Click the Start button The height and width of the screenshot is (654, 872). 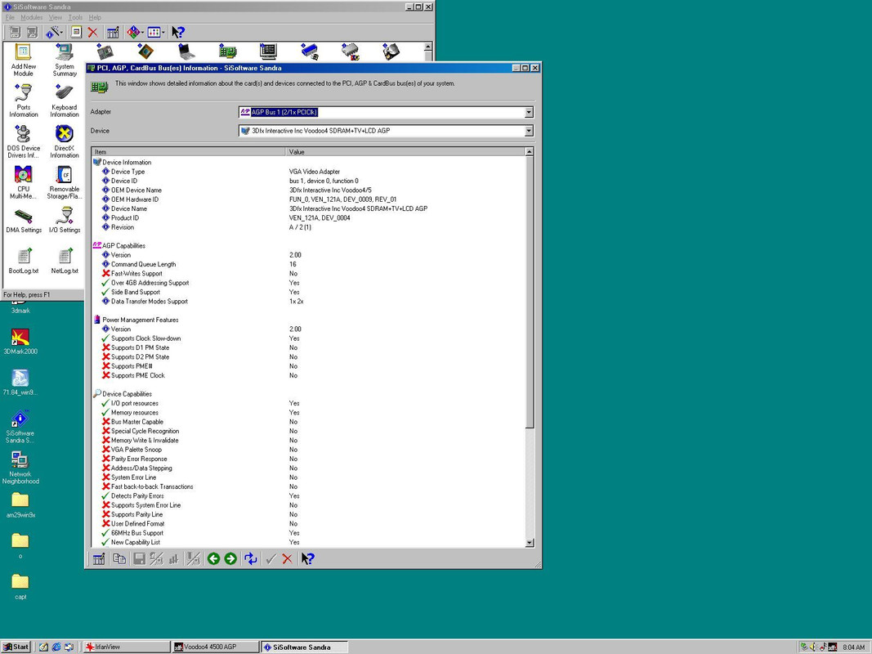pyautogui.click(x=16, y=647)
